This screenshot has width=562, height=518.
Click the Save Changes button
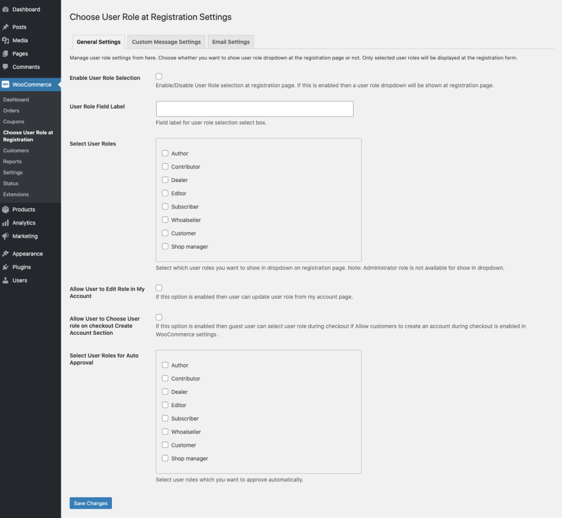(90, 502)
